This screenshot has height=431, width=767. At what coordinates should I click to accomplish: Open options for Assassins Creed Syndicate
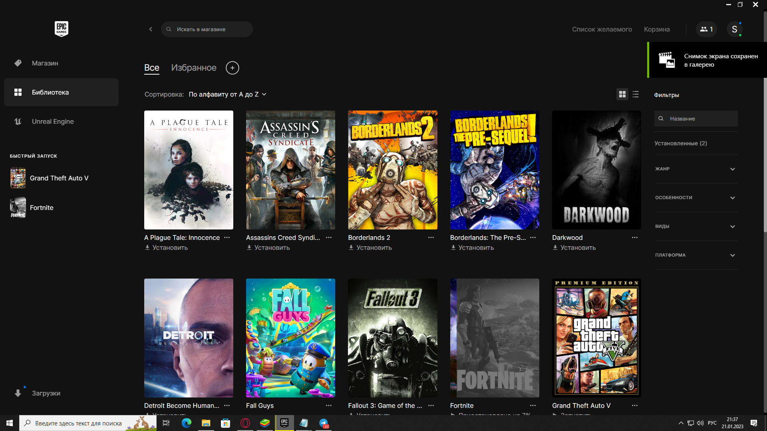(329, 237)
